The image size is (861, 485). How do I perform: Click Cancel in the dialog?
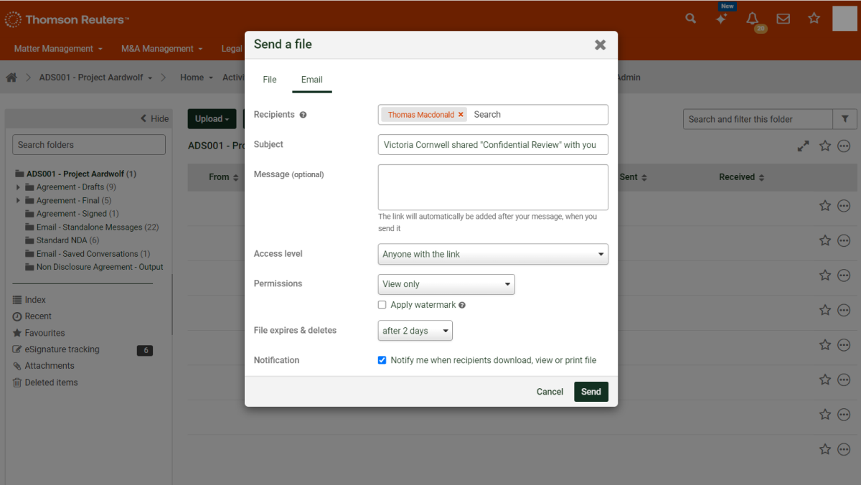click(x=550, y=392)
